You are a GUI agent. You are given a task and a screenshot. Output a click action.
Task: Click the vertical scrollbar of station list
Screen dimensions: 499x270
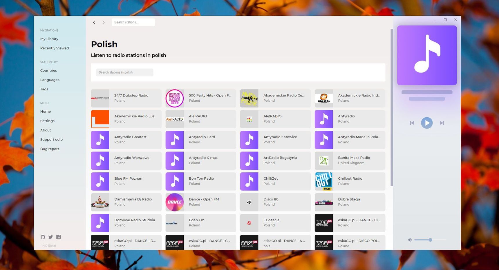[392, 107]
